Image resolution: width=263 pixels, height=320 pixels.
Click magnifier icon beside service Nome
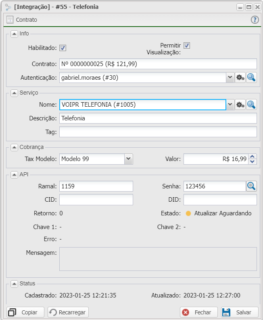[x=251, y=105]
